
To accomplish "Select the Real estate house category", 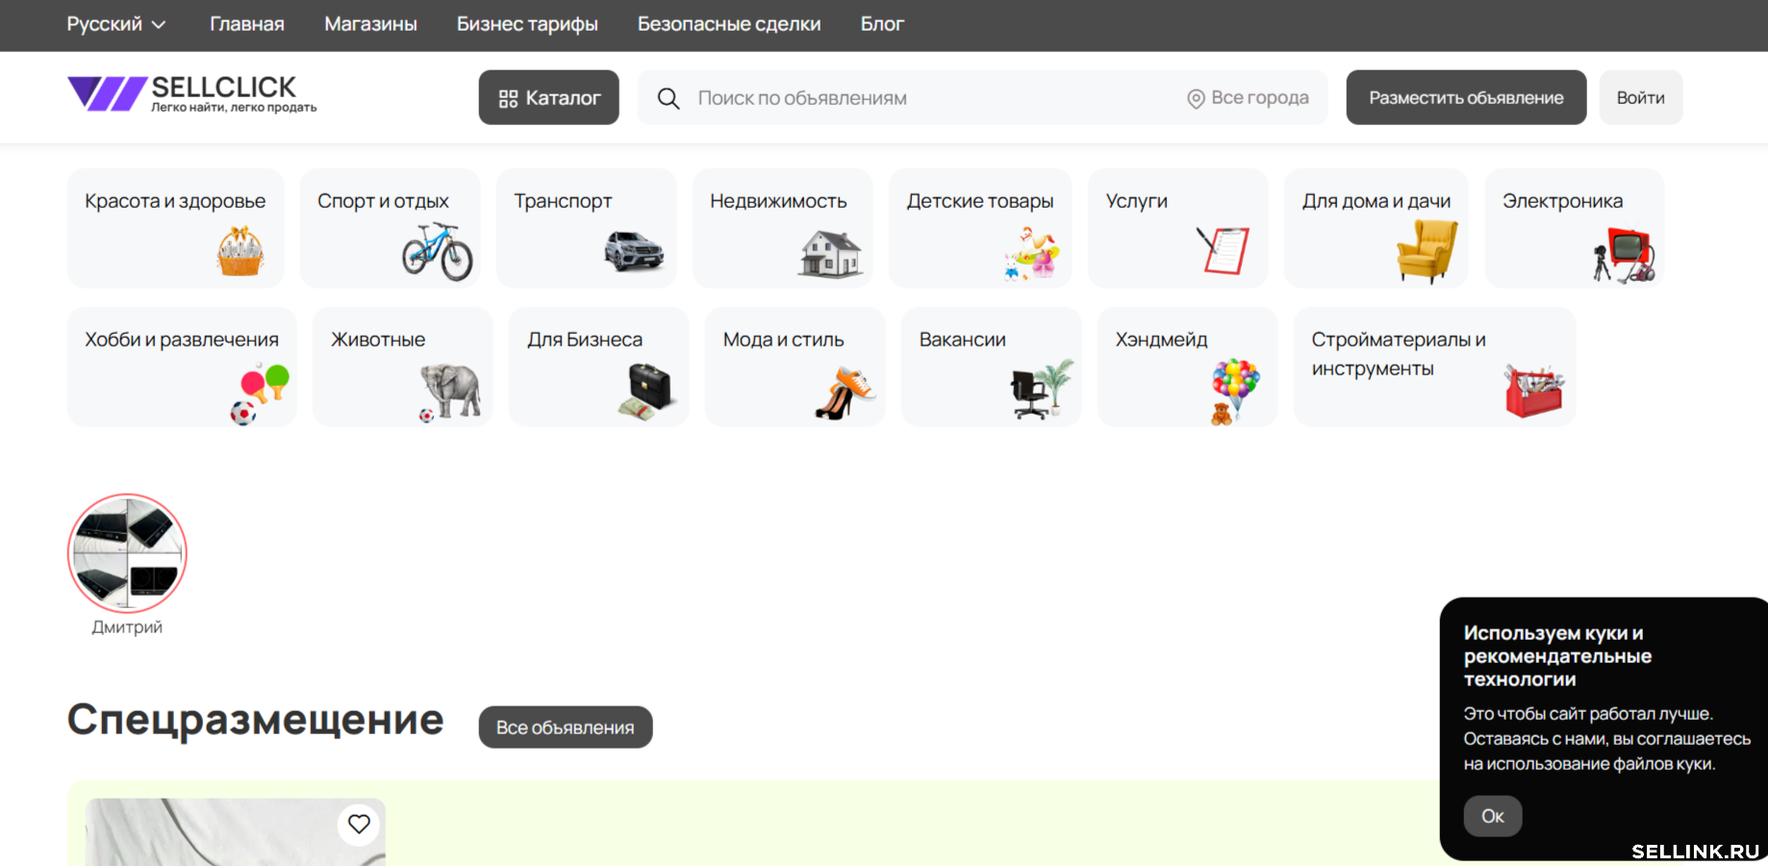I will coord(781,228).
